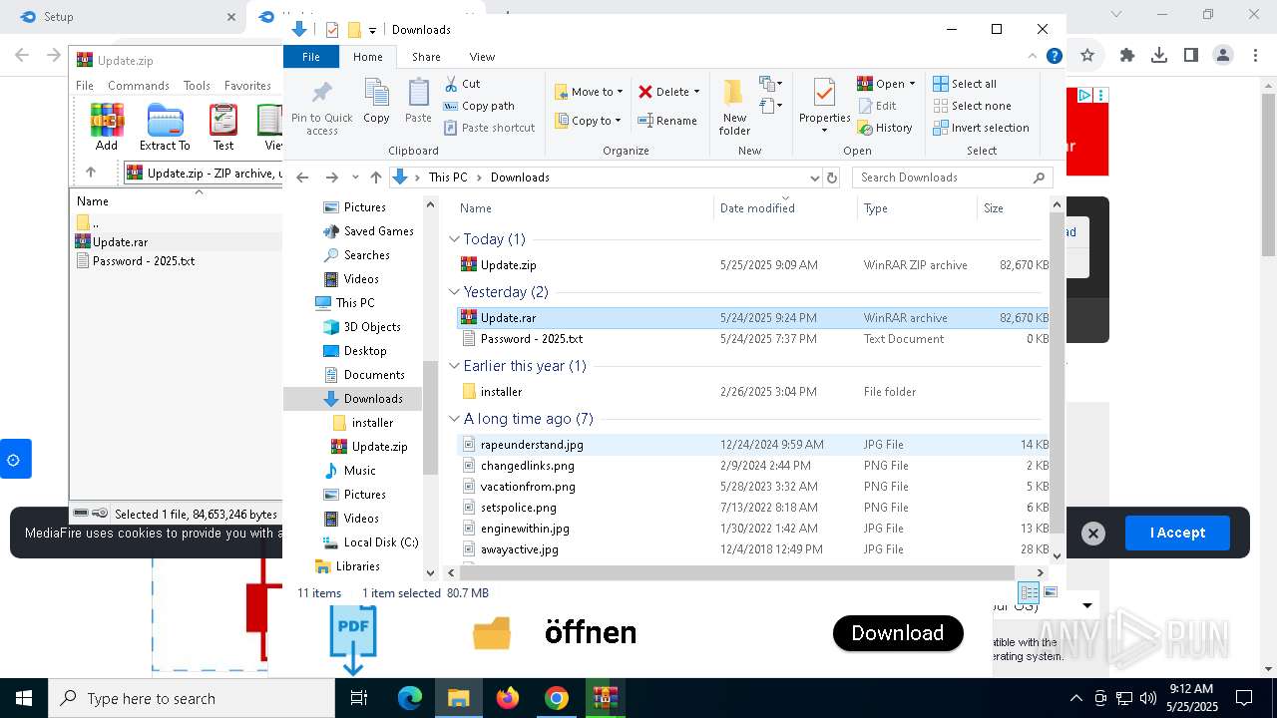Open Explorer help question mark icon
Screen dimensions: 1277x718
point(1055,57)
